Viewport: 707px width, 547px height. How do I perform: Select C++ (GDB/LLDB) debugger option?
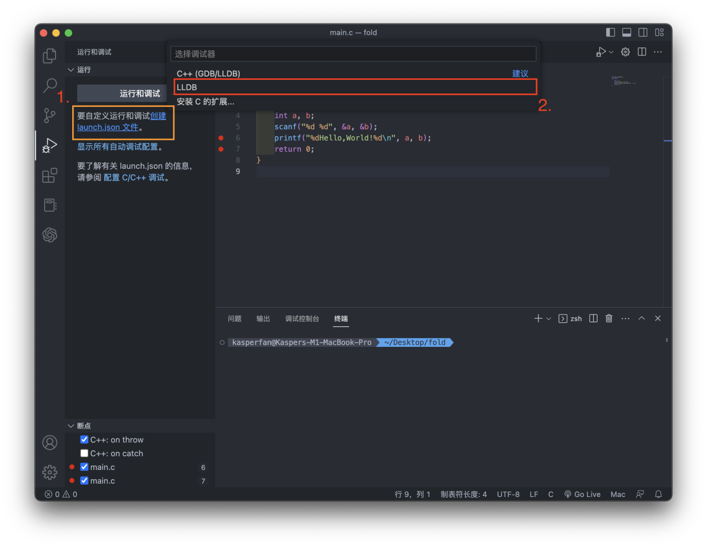tap(353, 73)
